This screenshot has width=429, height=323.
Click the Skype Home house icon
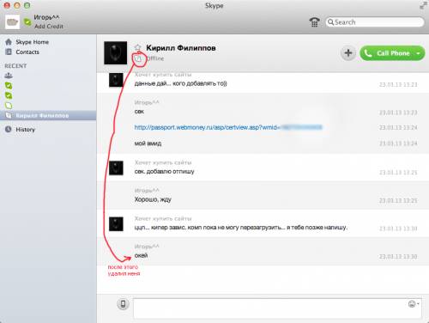click(9, 42)
